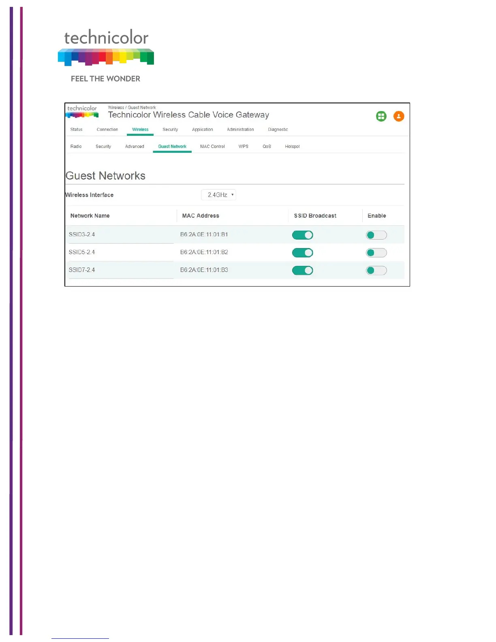This screenshot has width=496, height=642.
Task: Enable the SSID3-2.4 guest network
Action: 376,235
